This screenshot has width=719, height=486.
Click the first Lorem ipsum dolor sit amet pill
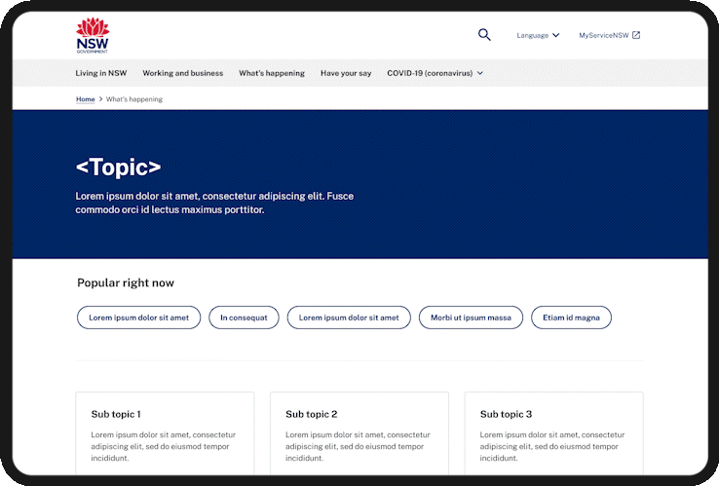tap(138, 318)
